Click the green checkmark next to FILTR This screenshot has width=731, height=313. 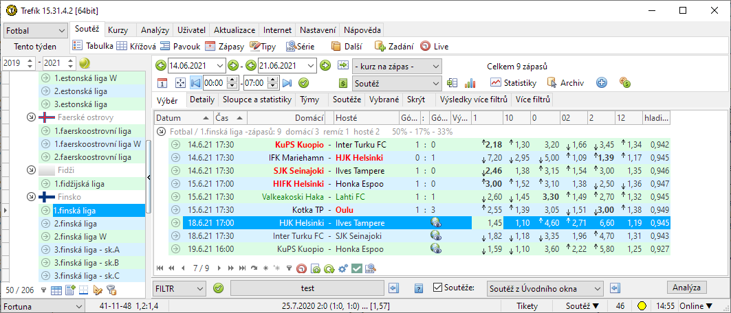click(x=218, y=288)
